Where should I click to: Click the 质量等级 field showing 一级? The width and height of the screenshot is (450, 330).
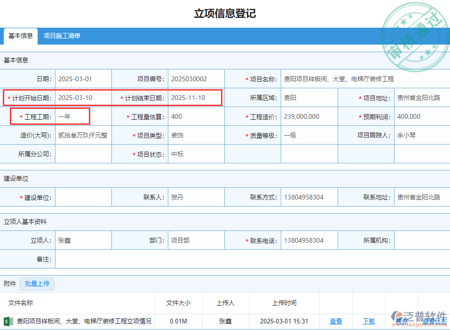[309, 135]
